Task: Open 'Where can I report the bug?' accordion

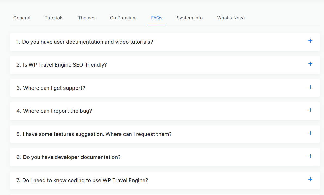Action: click(165, 111)
